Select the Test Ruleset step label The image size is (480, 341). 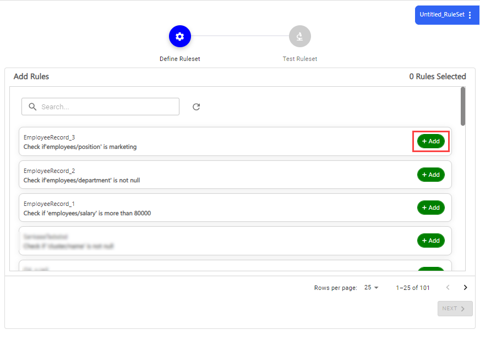[299, 59]
